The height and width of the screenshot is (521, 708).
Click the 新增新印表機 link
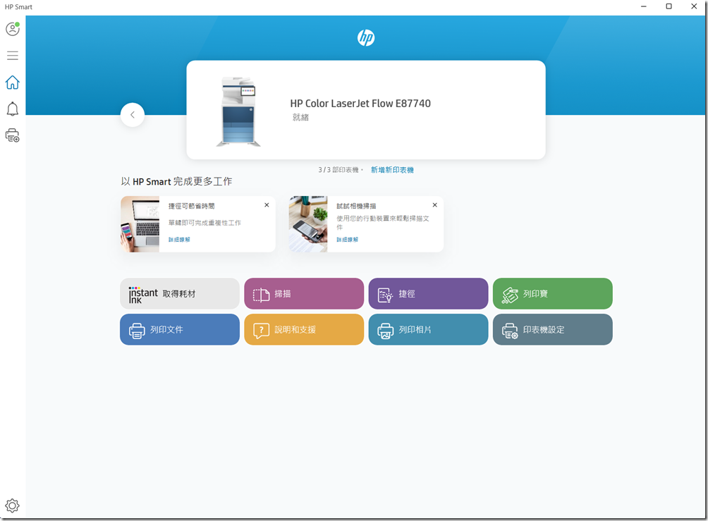click(x=392, y=170)
